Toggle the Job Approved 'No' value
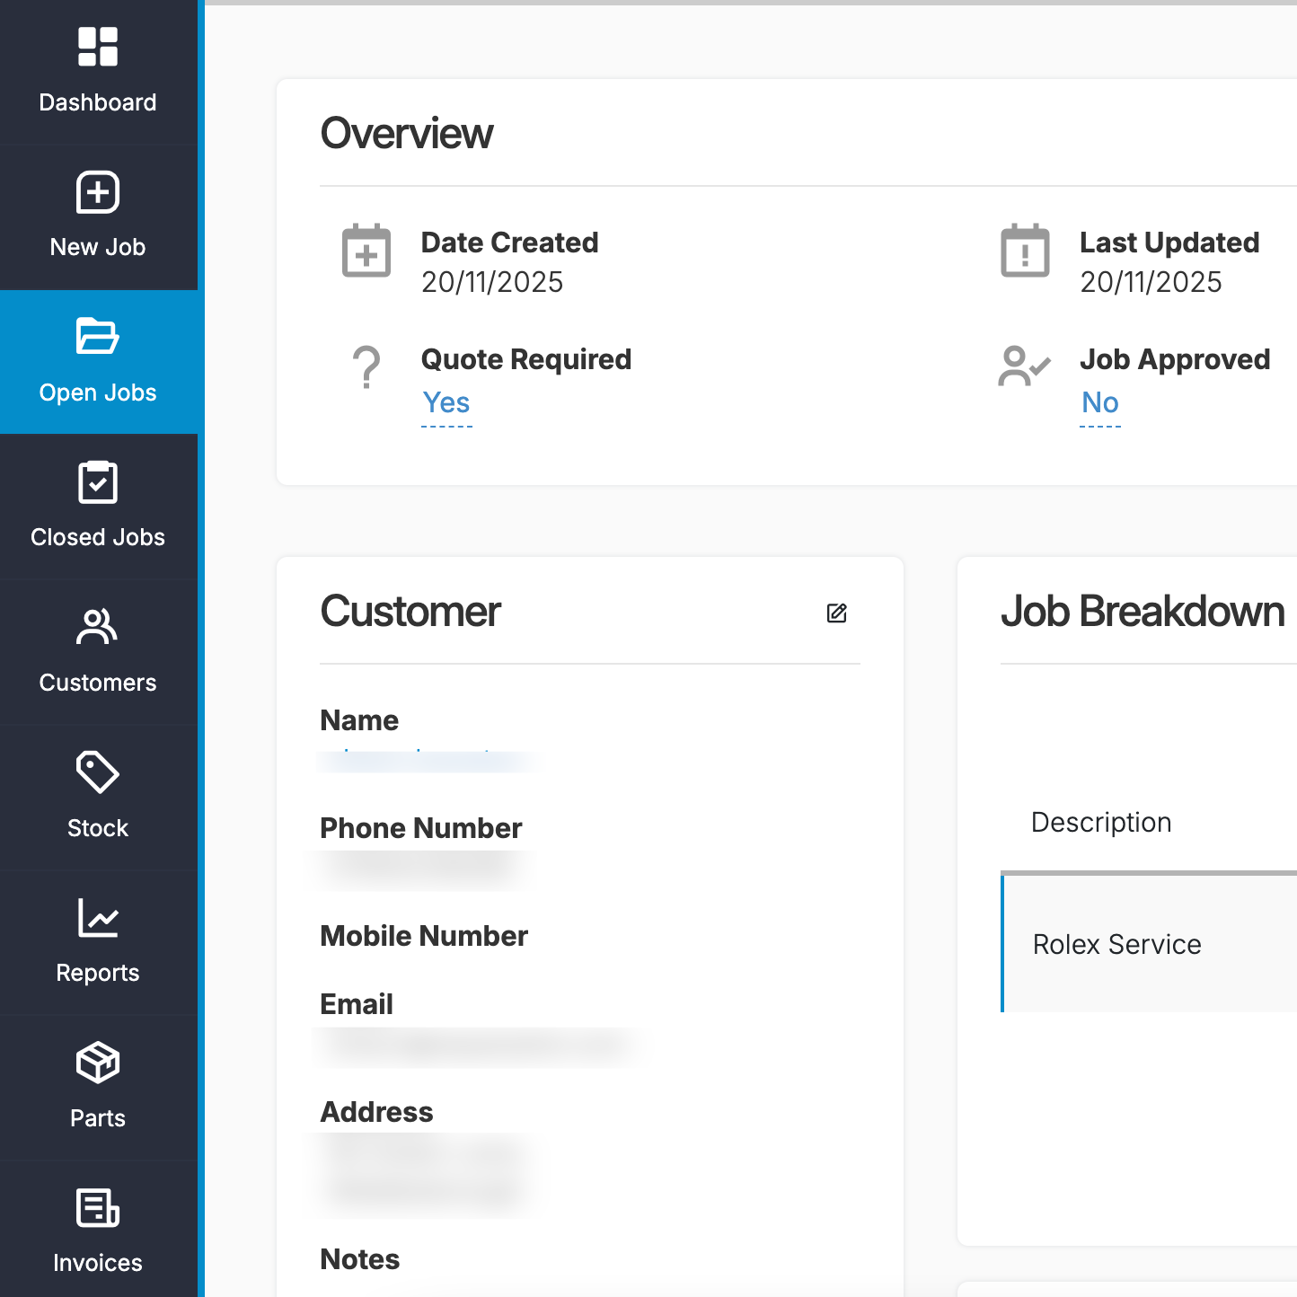Viewport: 1297px width, 1297px height. click(1099, 402)
